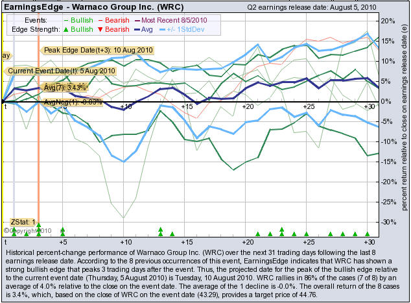Click the Q2 earnings release date text

point(312,7)
